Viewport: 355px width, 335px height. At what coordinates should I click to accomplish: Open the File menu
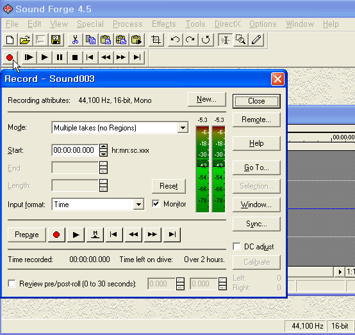click(12, 24)
